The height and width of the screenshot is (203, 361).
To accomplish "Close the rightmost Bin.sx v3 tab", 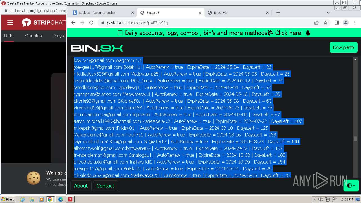I will 267,13.
